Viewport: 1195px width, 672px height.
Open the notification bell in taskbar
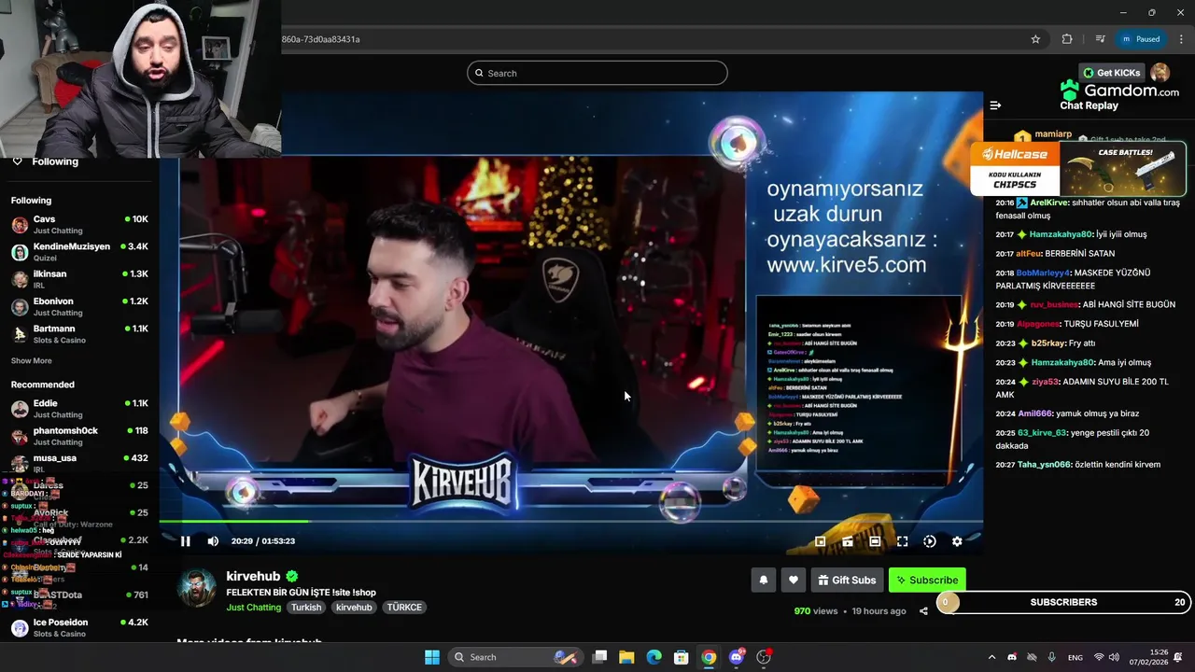pyautogui.click(x=1179, y=657)
